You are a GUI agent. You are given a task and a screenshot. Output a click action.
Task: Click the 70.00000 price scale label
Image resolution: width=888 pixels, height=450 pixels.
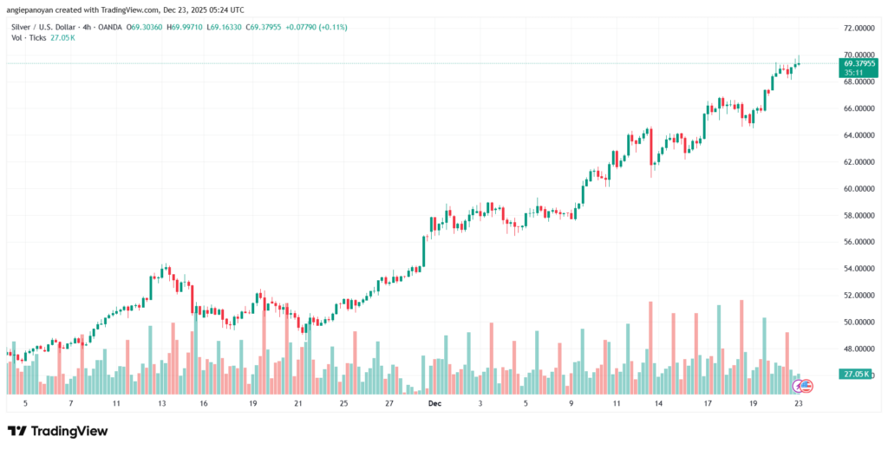coord(858,55)
